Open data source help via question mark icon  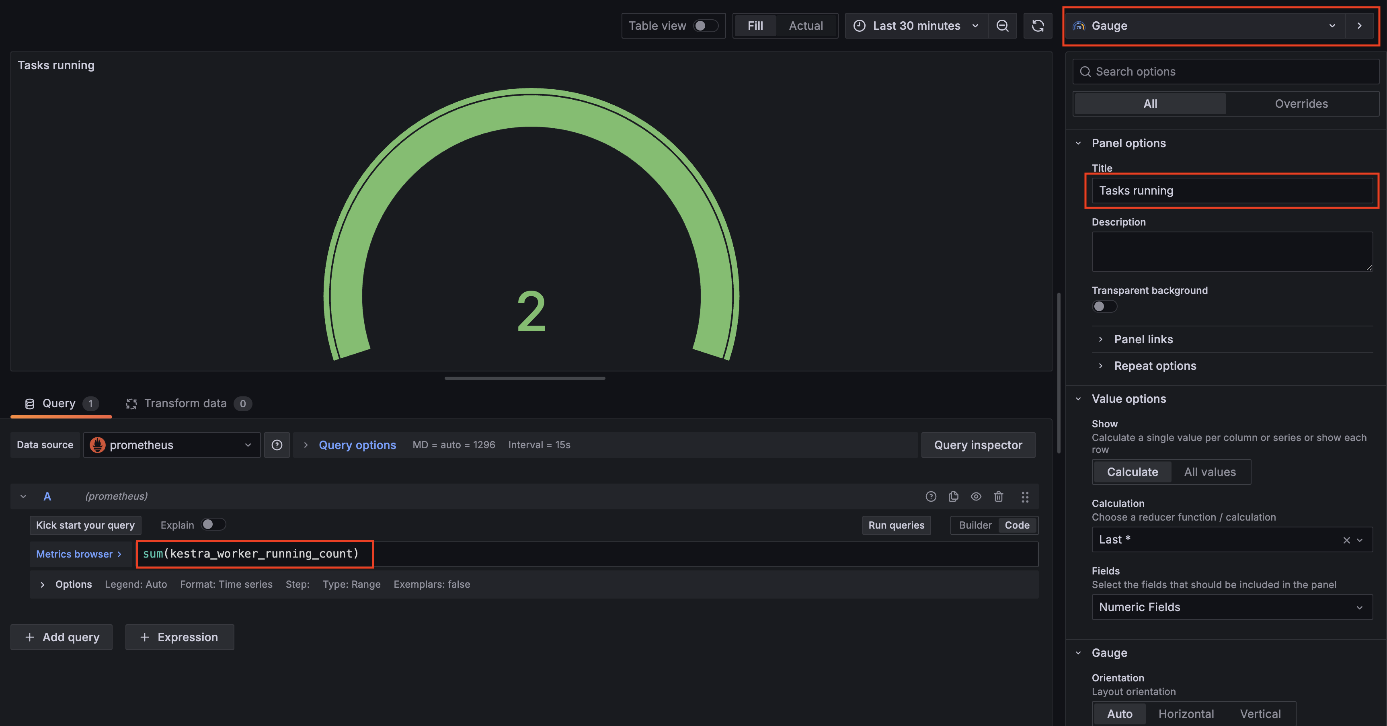tap(277, 445)
